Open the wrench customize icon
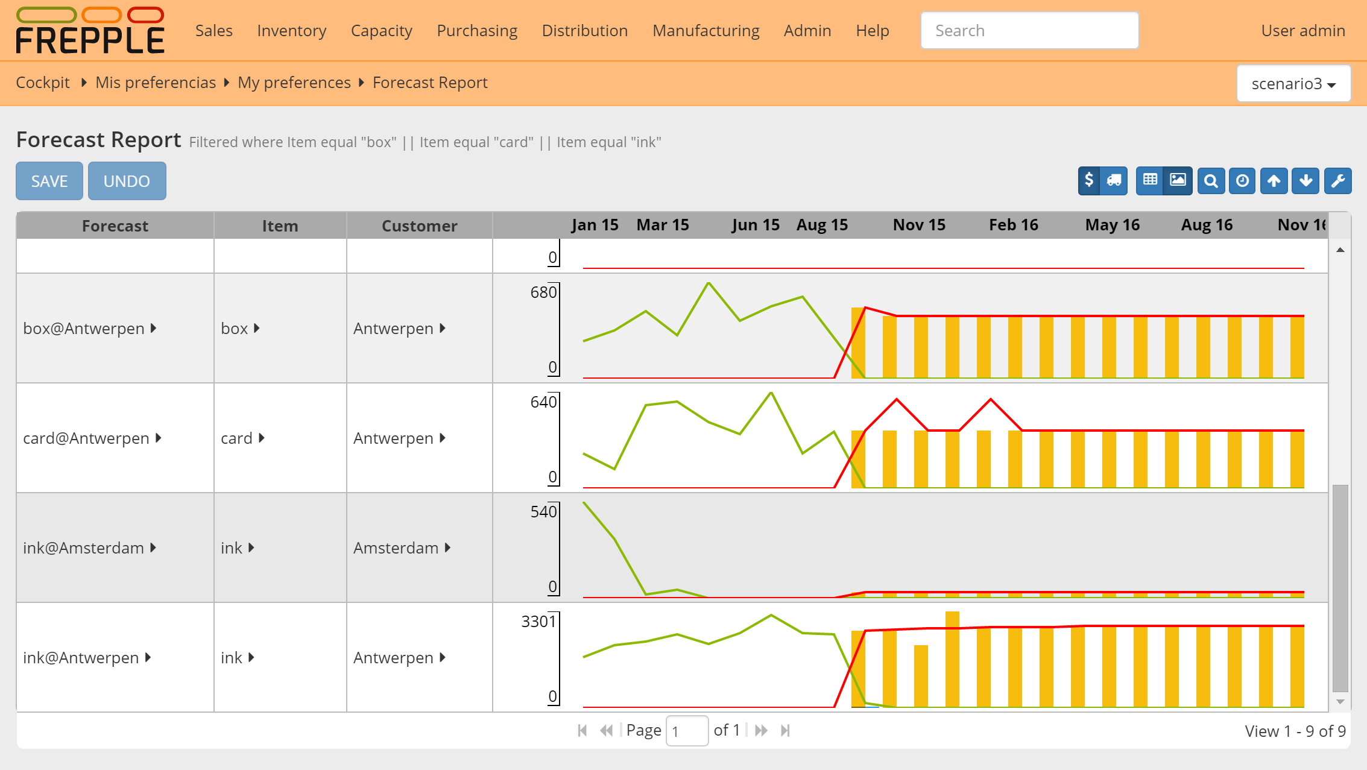1367x770 pixels. [1337, 181]
